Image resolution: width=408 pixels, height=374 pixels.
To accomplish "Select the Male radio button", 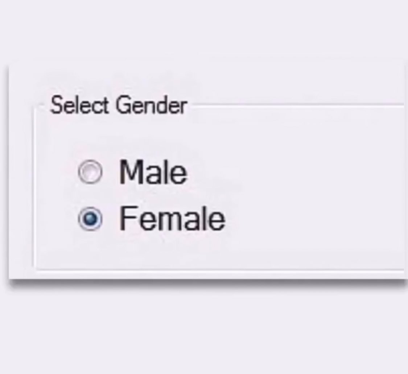I will (90, 172).
